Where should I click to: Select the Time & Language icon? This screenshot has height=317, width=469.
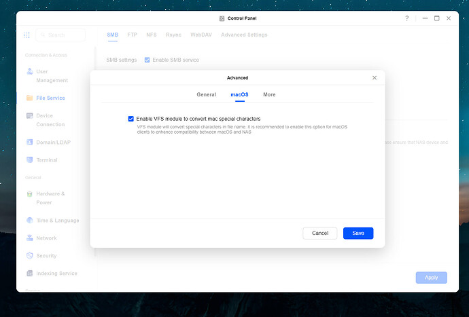tap(29, 221)
